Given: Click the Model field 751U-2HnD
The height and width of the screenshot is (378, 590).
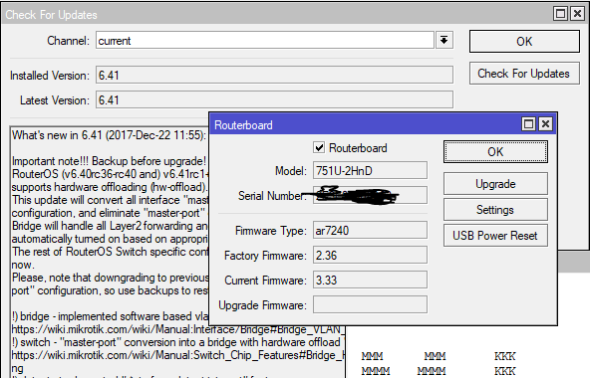Looking at the screenshot, I should pos(370,170).
